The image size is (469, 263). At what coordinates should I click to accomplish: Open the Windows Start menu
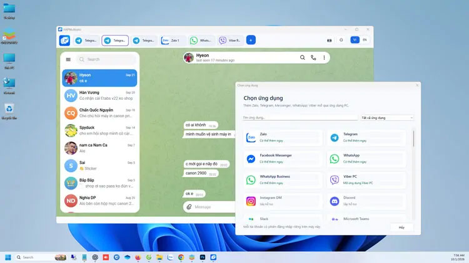pyautogui.click(x=8, y=257)
